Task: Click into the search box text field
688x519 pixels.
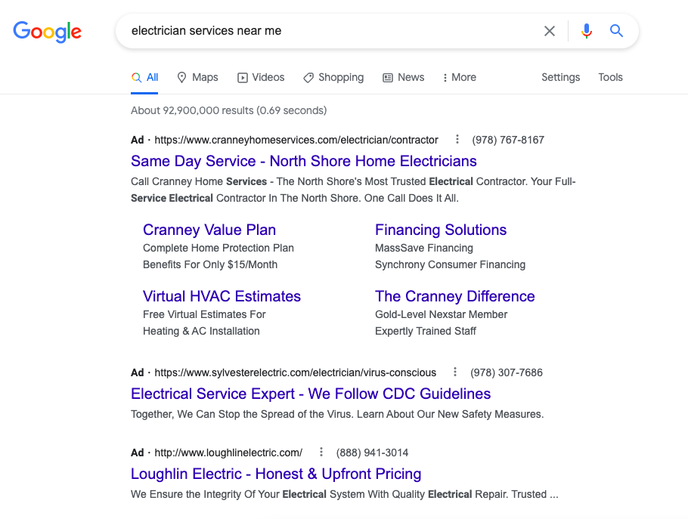Action: pyautogui.click(x=329, y=31)
